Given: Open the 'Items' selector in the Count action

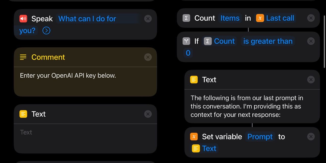Looking at the screenshot, I should click(230, 18).
